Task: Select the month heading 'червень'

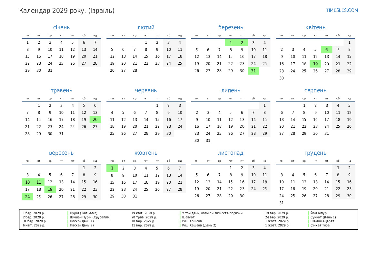Action: click(x=146, y=90)
